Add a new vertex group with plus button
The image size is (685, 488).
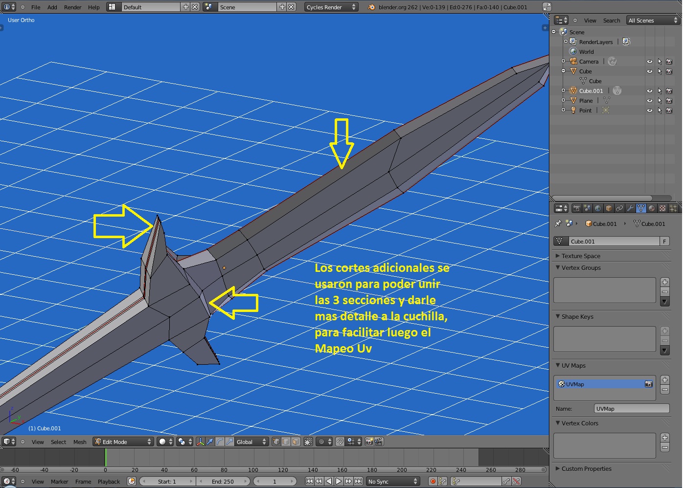click(x=665, y=282)
